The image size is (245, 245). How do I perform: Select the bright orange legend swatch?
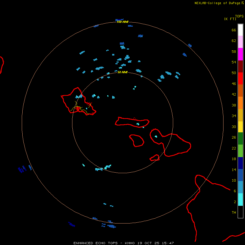[240, 103]
